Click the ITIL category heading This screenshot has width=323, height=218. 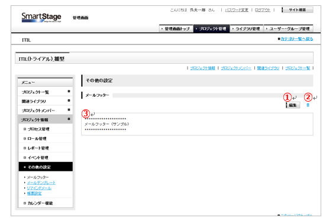click(27, 40)
